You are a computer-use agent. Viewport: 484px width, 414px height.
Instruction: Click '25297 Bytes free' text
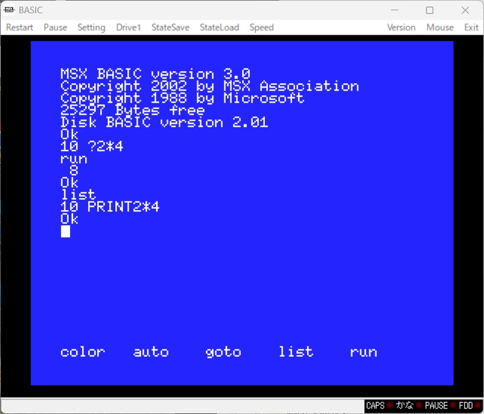point(132,110)
